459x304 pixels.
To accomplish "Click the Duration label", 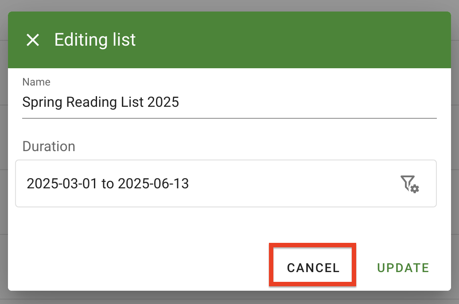I will (49, 146).
